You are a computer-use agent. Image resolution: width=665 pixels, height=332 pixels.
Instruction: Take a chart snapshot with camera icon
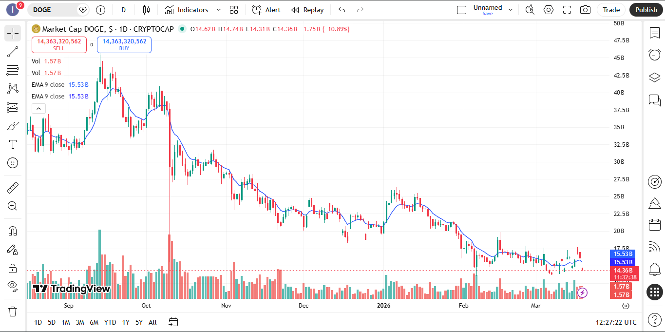(586, 10)
